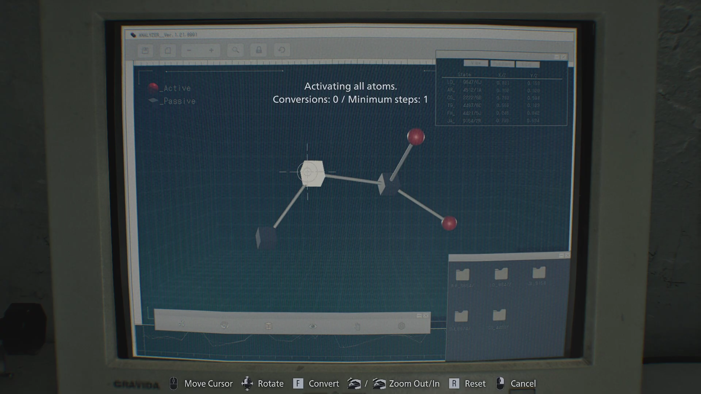Screen dimensions: 701x394
Task: Toggle the padlock lock icon
Action: pos(259,50)
